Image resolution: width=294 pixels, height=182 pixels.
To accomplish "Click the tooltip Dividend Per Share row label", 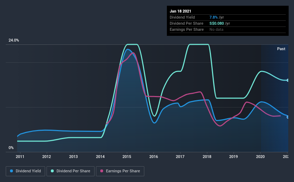I will click(186, 23).
